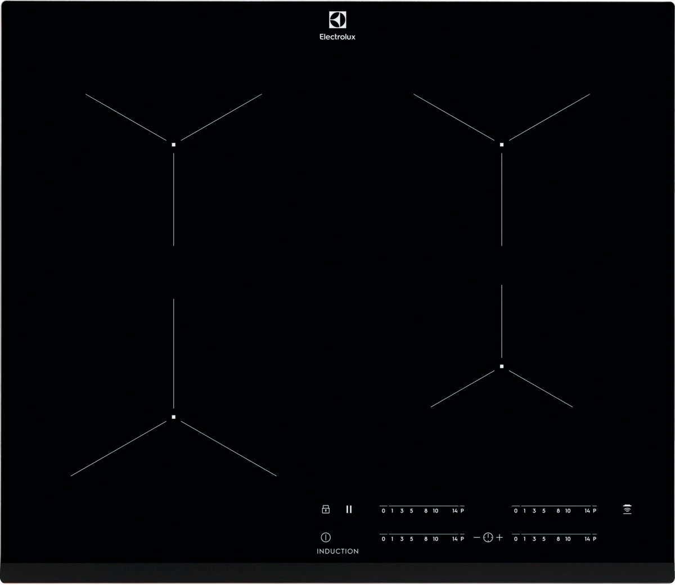Image resolution: width=675 pixels, height=585 pixels.
Task: Set bottom-right heat slider to P boost
Action: [x=595, y=538]
